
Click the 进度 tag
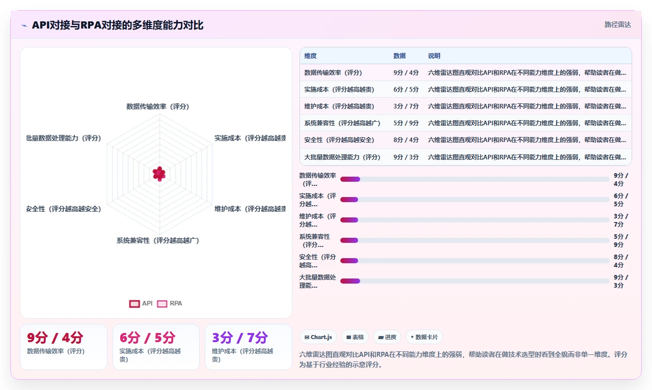pyautogui.click(x=387, y=337)
